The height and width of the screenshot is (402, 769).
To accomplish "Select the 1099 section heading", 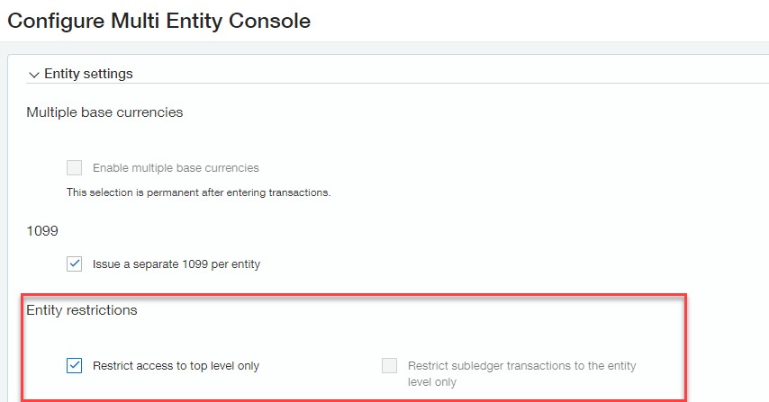I will click(42, 231).
